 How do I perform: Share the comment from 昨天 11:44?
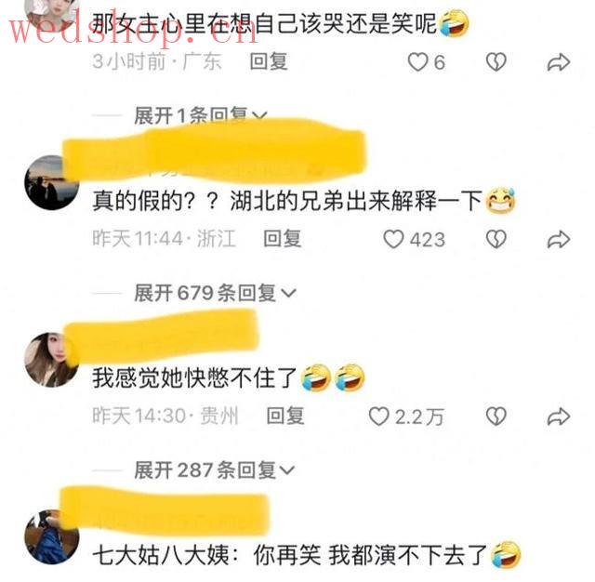(x=558, y=240)
